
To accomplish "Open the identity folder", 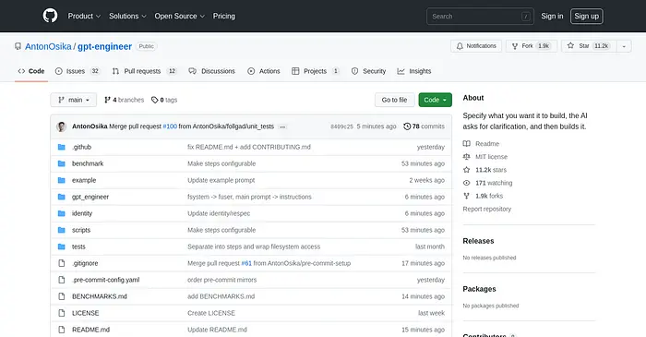I will [82, 213].
